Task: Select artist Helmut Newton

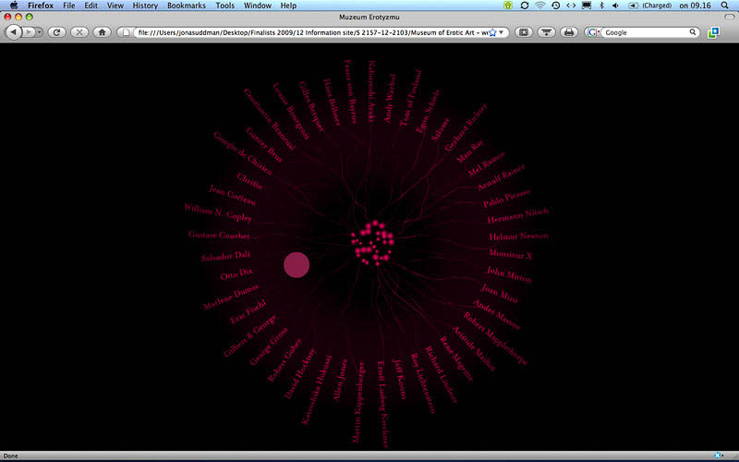Action: [x=518, y=237]
